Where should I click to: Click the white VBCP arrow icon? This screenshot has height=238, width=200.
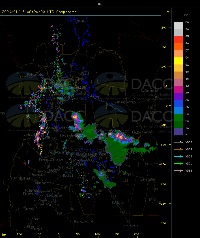pyautogui.click(x=179, y=142)
